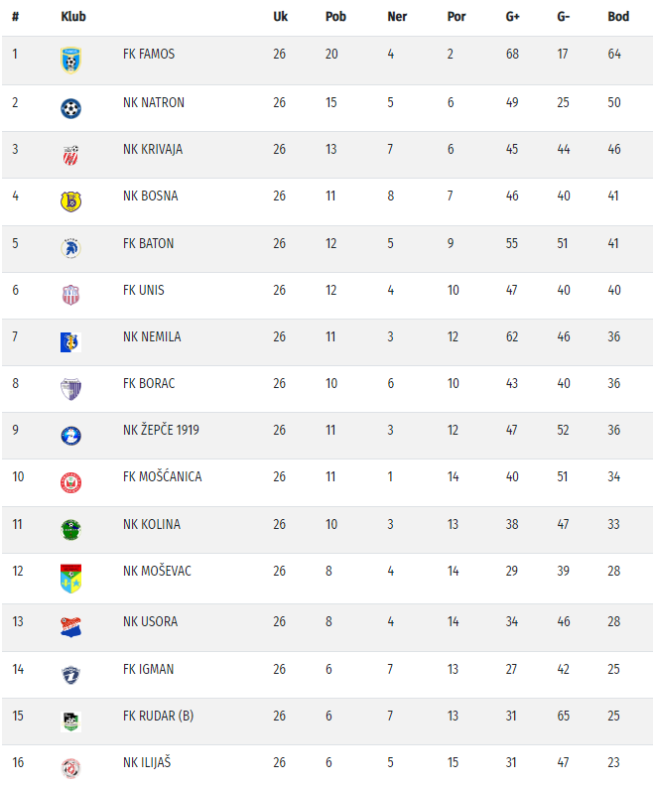Open the NK Kolina team page

tap(152, 524)
